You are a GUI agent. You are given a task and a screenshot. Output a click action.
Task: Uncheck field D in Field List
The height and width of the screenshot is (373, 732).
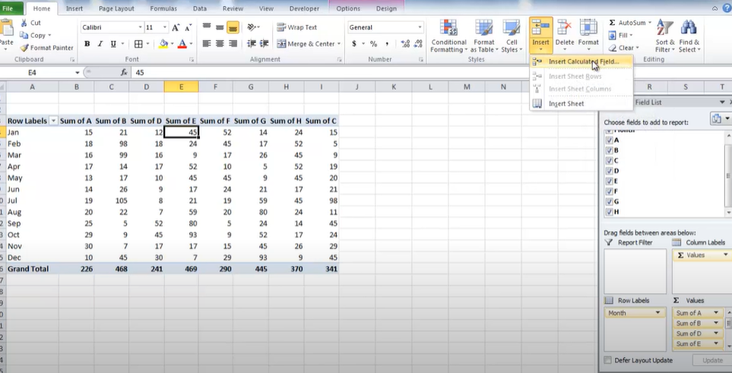[x=609, y=171]
